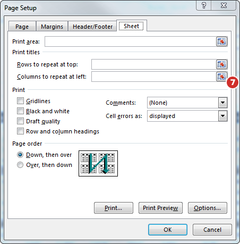
Task: Click the Print area range selector icon
Action: click(x=221, y=41)
